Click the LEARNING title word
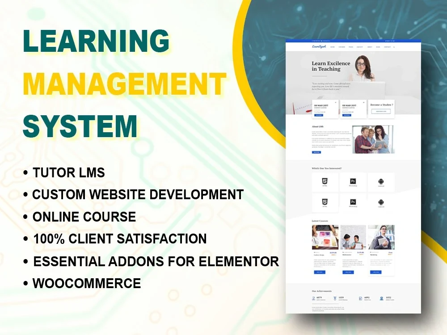447x335 pixels. point(97,41)
